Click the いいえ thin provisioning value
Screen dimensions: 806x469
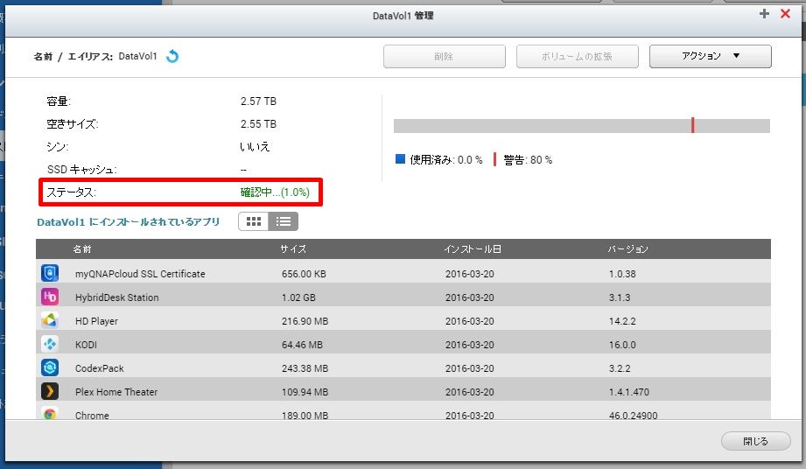tap(255, 146)
